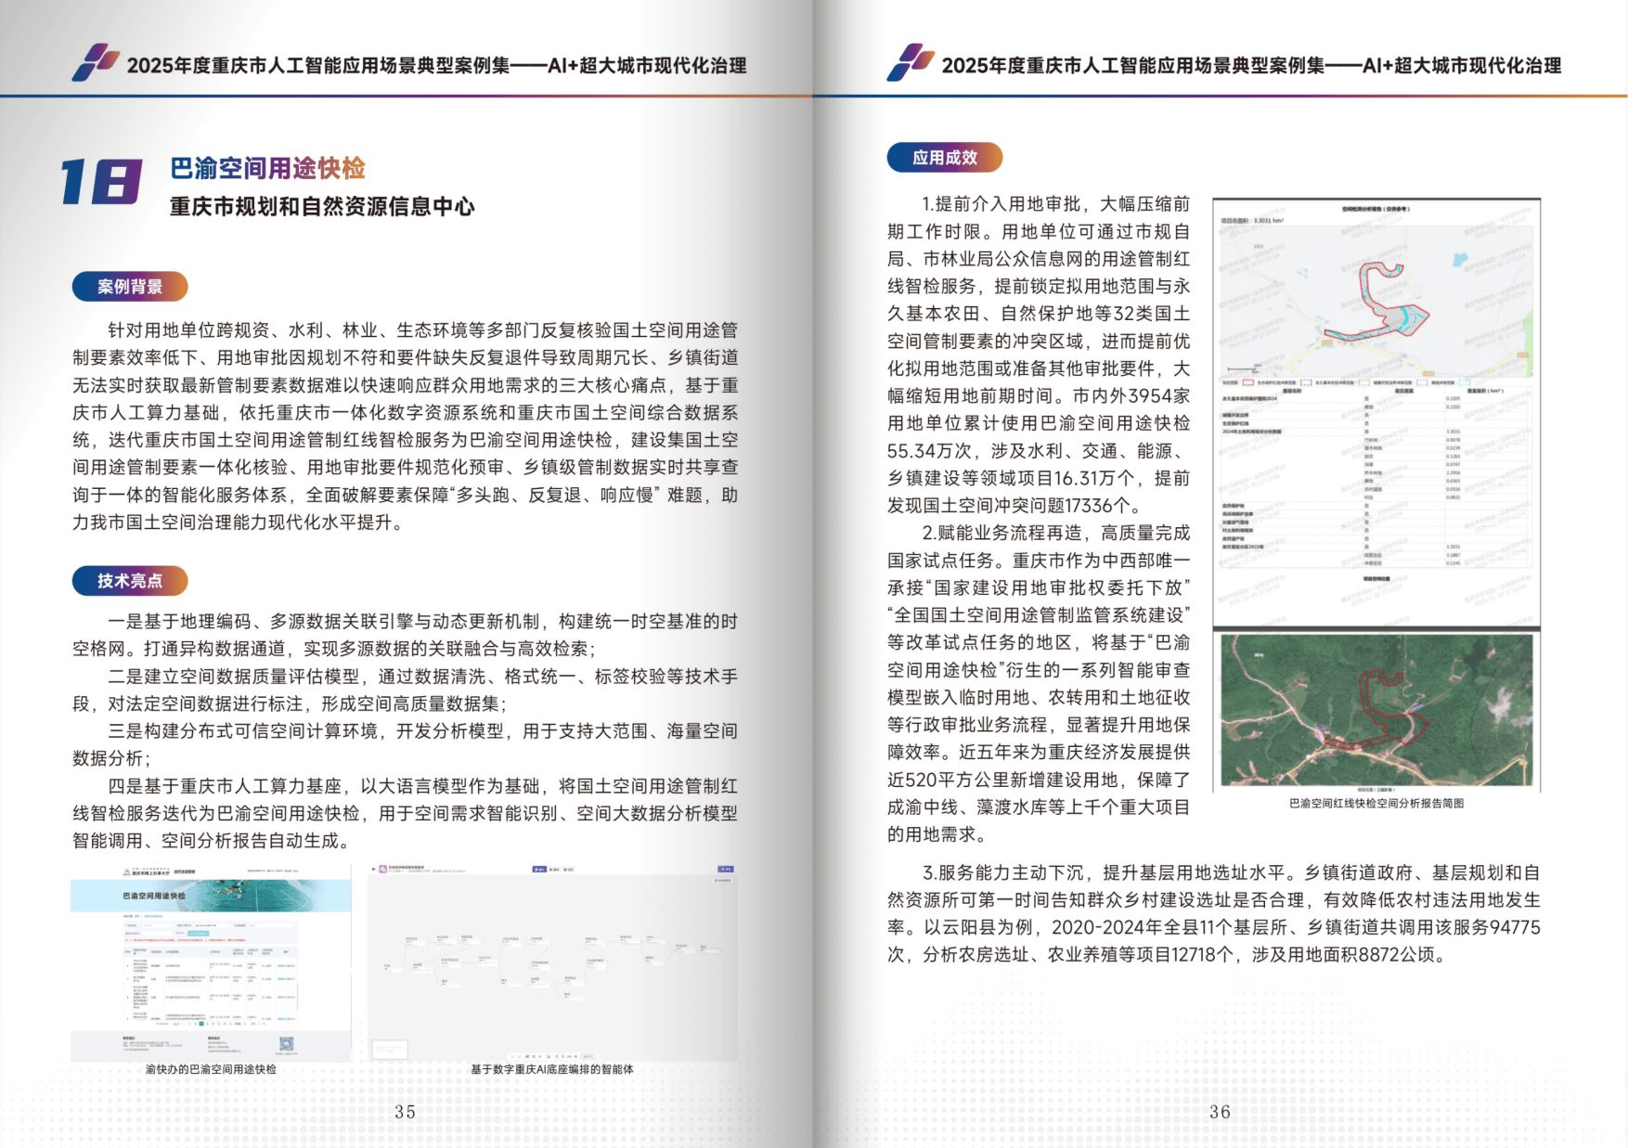Click page number 35
1628x1148 pixels.
coord(406,1112)
